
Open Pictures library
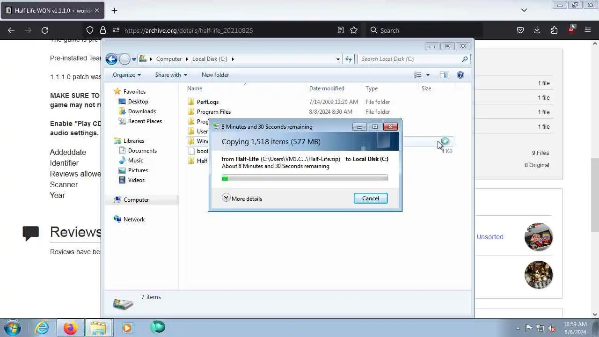point(138,170)
